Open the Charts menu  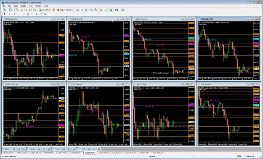click(23, 6)
